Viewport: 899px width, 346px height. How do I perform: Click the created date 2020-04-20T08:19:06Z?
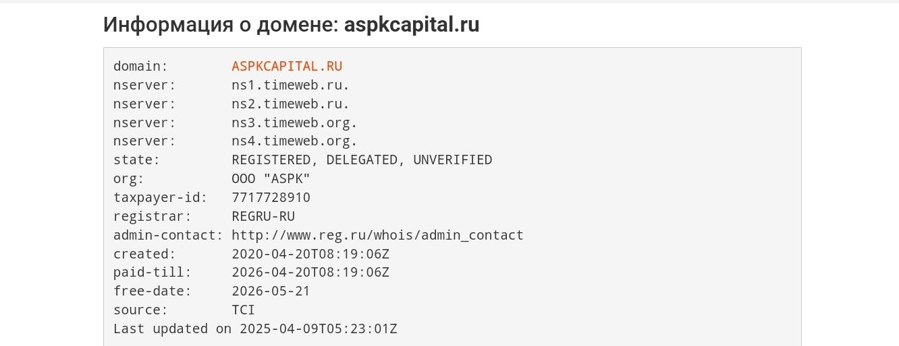(x=310, y=254)
